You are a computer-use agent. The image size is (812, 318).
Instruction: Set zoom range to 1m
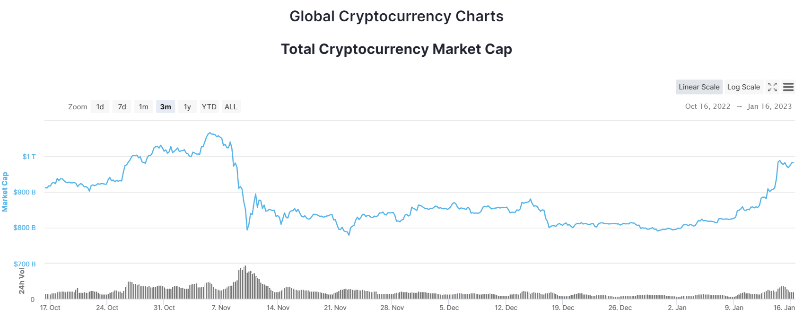coord(144,107)
